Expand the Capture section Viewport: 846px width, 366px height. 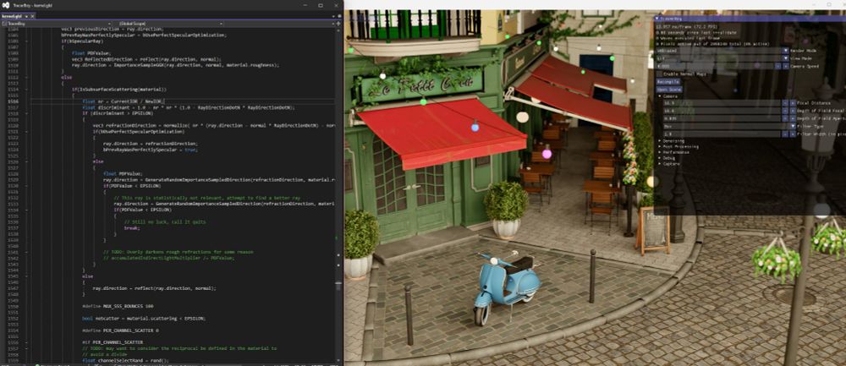(659, 164)
